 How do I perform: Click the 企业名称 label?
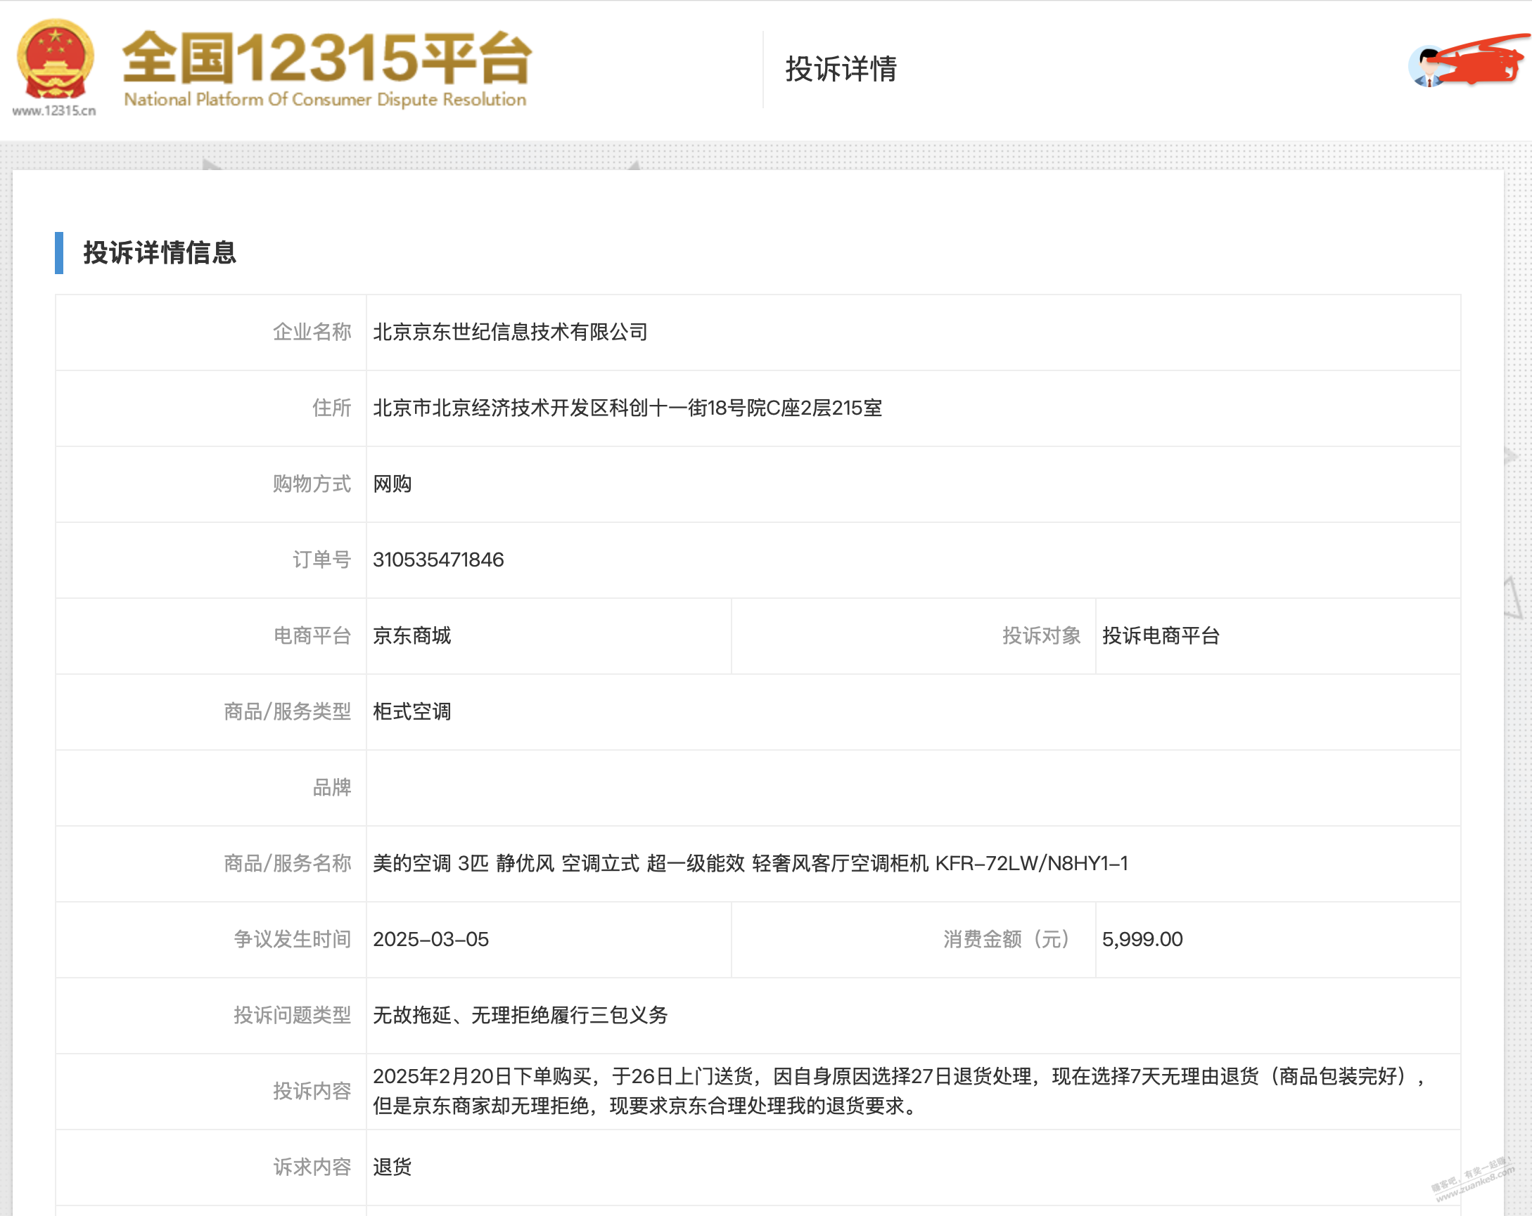[x=312, y=332]
